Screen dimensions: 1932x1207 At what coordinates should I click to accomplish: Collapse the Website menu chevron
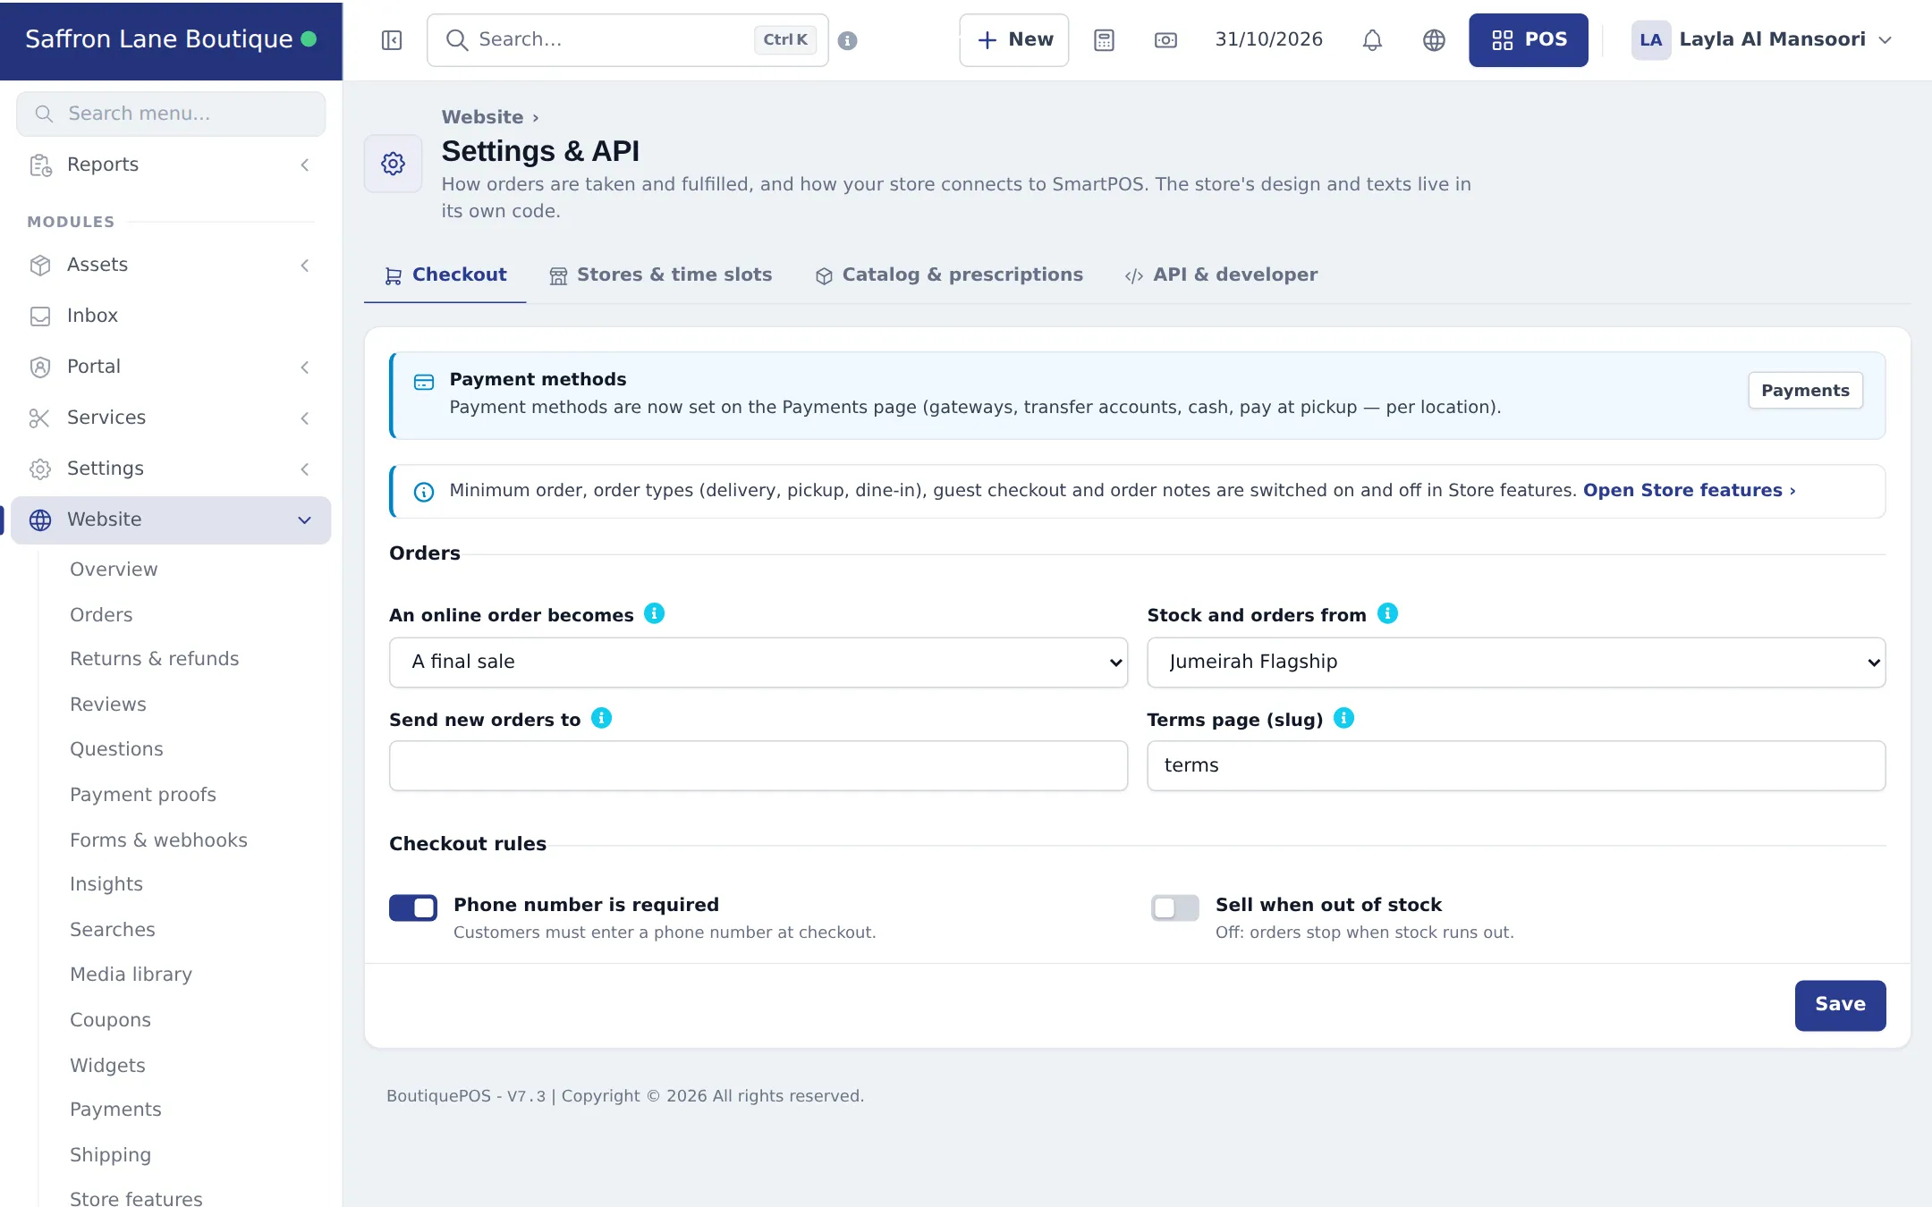(305, 520)
